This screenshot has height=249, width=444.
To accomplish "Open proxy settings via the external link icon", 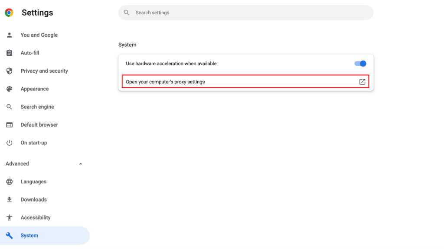I will (x=362, y=81).
